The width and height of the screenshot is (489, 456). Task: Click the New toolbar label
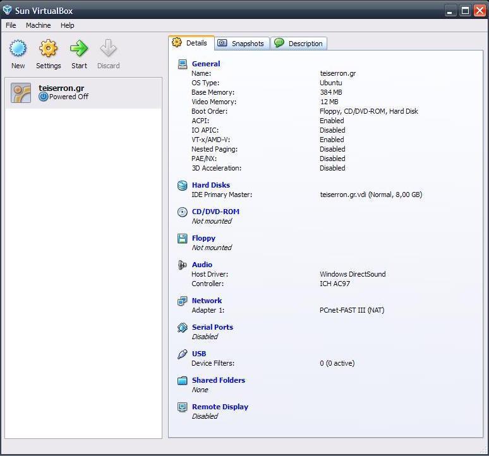click(x=18, y=66)
